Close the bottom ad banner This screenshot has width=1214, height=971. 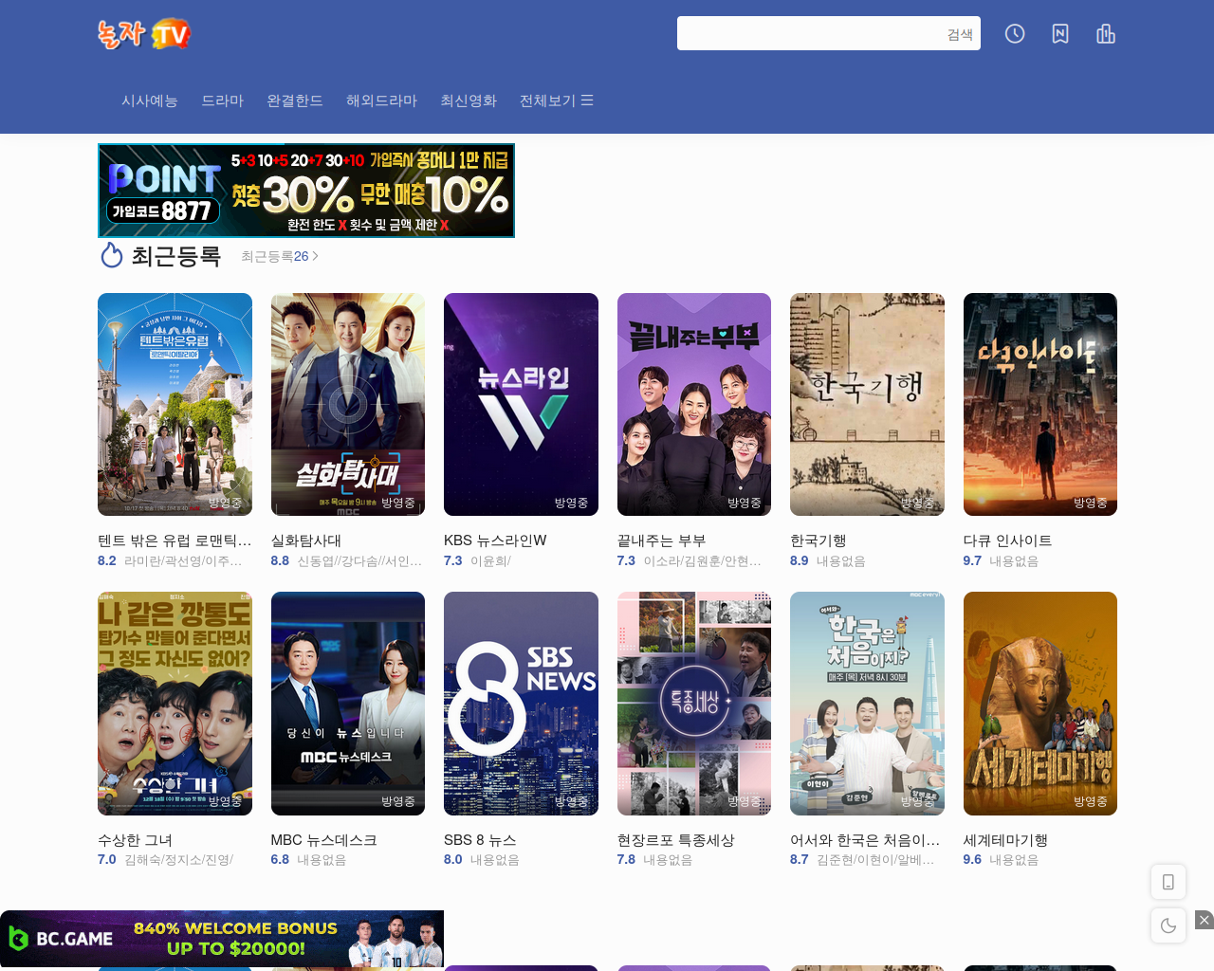tap(1205, 920)
